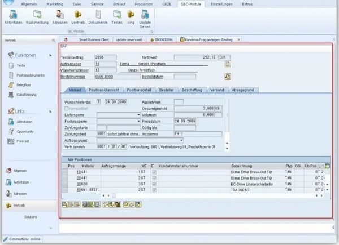Open the Absagegrund tab

tap(243, 90)
